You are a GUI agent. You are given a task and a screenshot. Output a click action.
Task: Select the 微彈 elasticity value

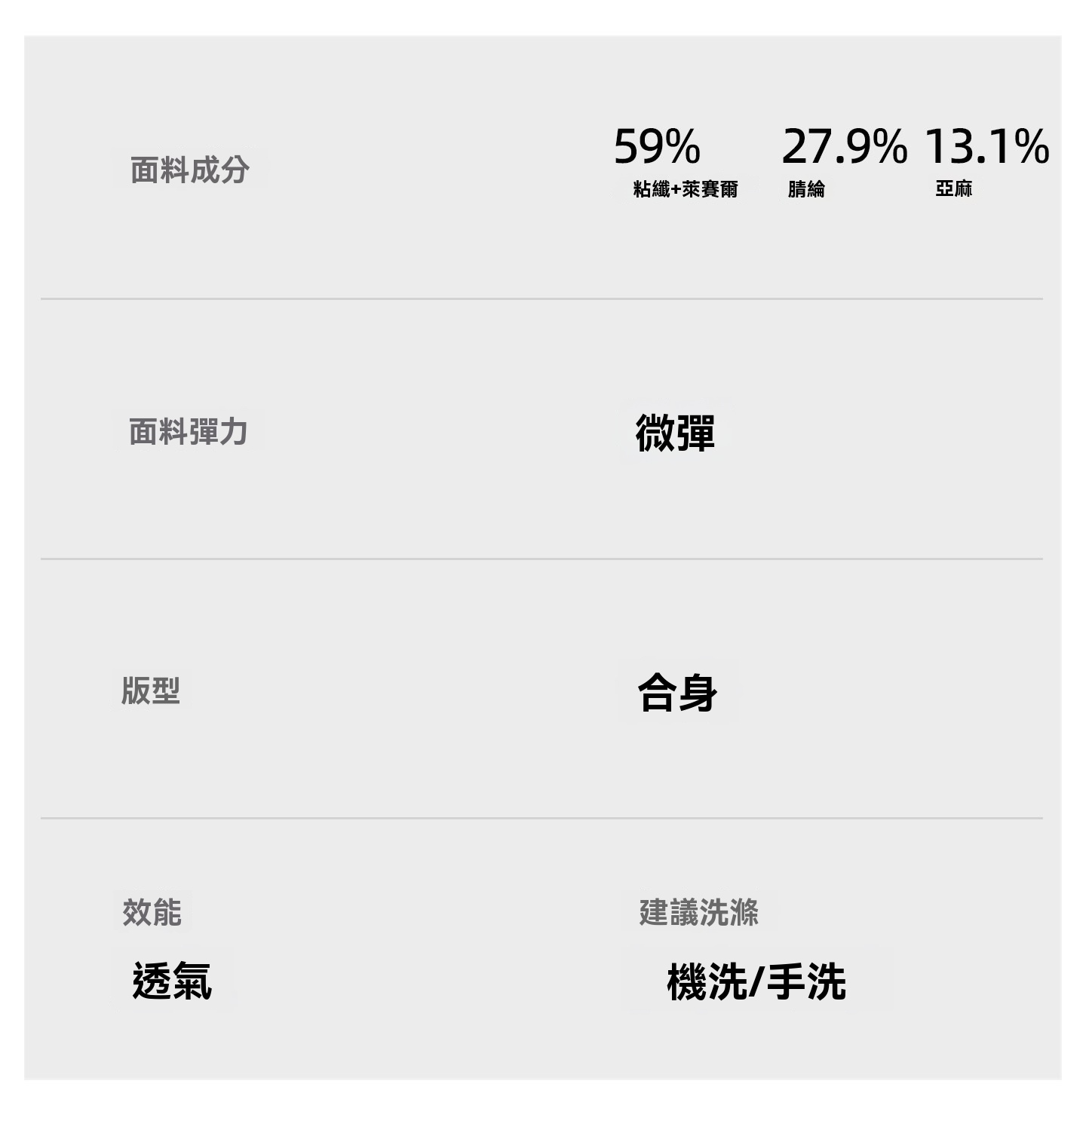(675, 433)
